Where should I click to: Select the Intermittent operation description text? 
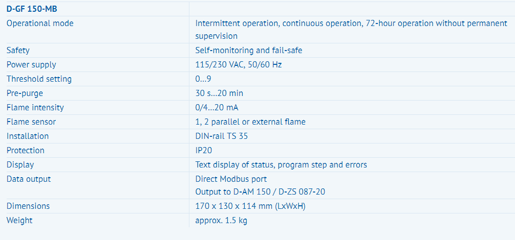pos(351,30)
